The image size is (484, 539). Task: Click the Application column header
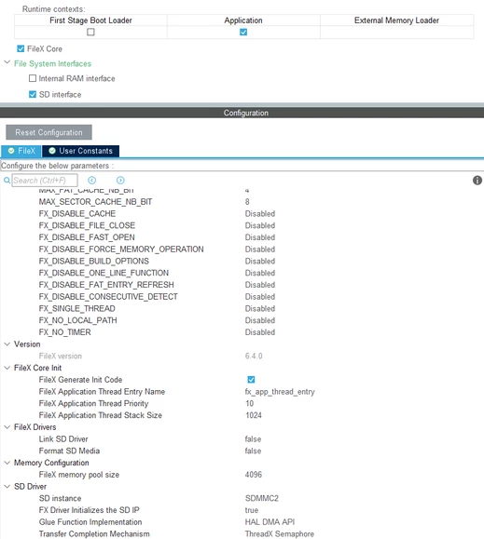(x=243, y=20)
